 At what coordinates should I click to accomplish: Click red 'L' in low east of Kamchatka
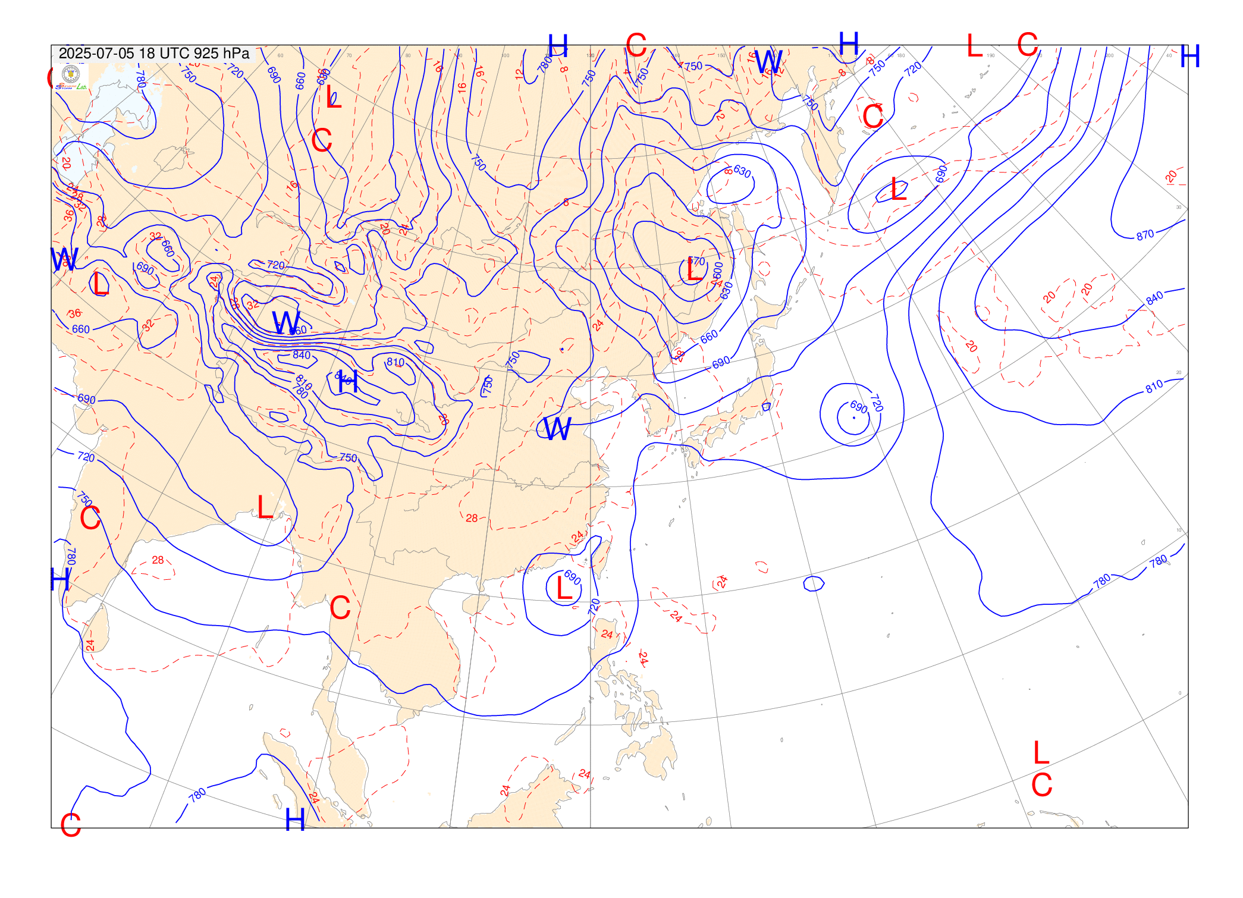pos(899,190)
